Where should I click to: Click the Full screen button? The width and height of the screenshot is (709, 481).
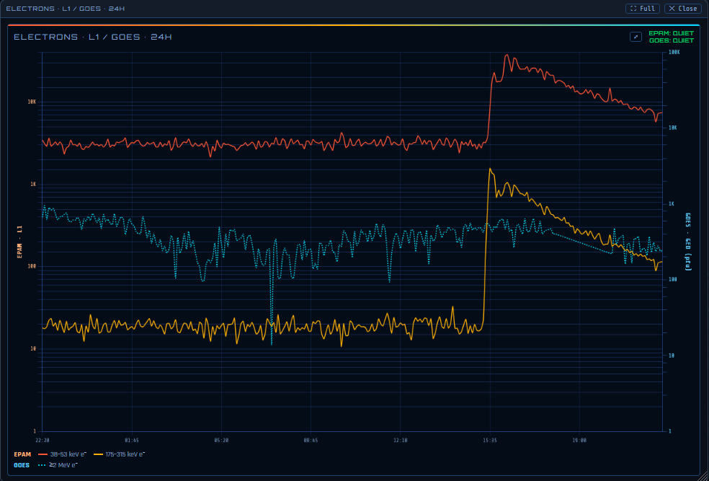(x=643, y=9)
